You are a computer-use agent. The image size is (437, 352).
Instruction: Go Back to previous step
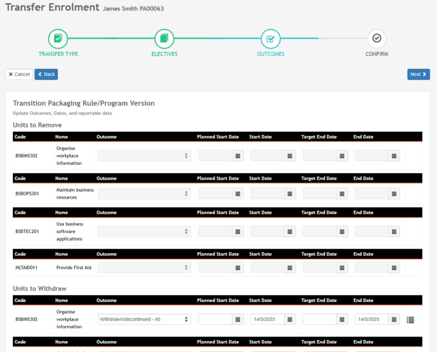(x=46, y=74)
